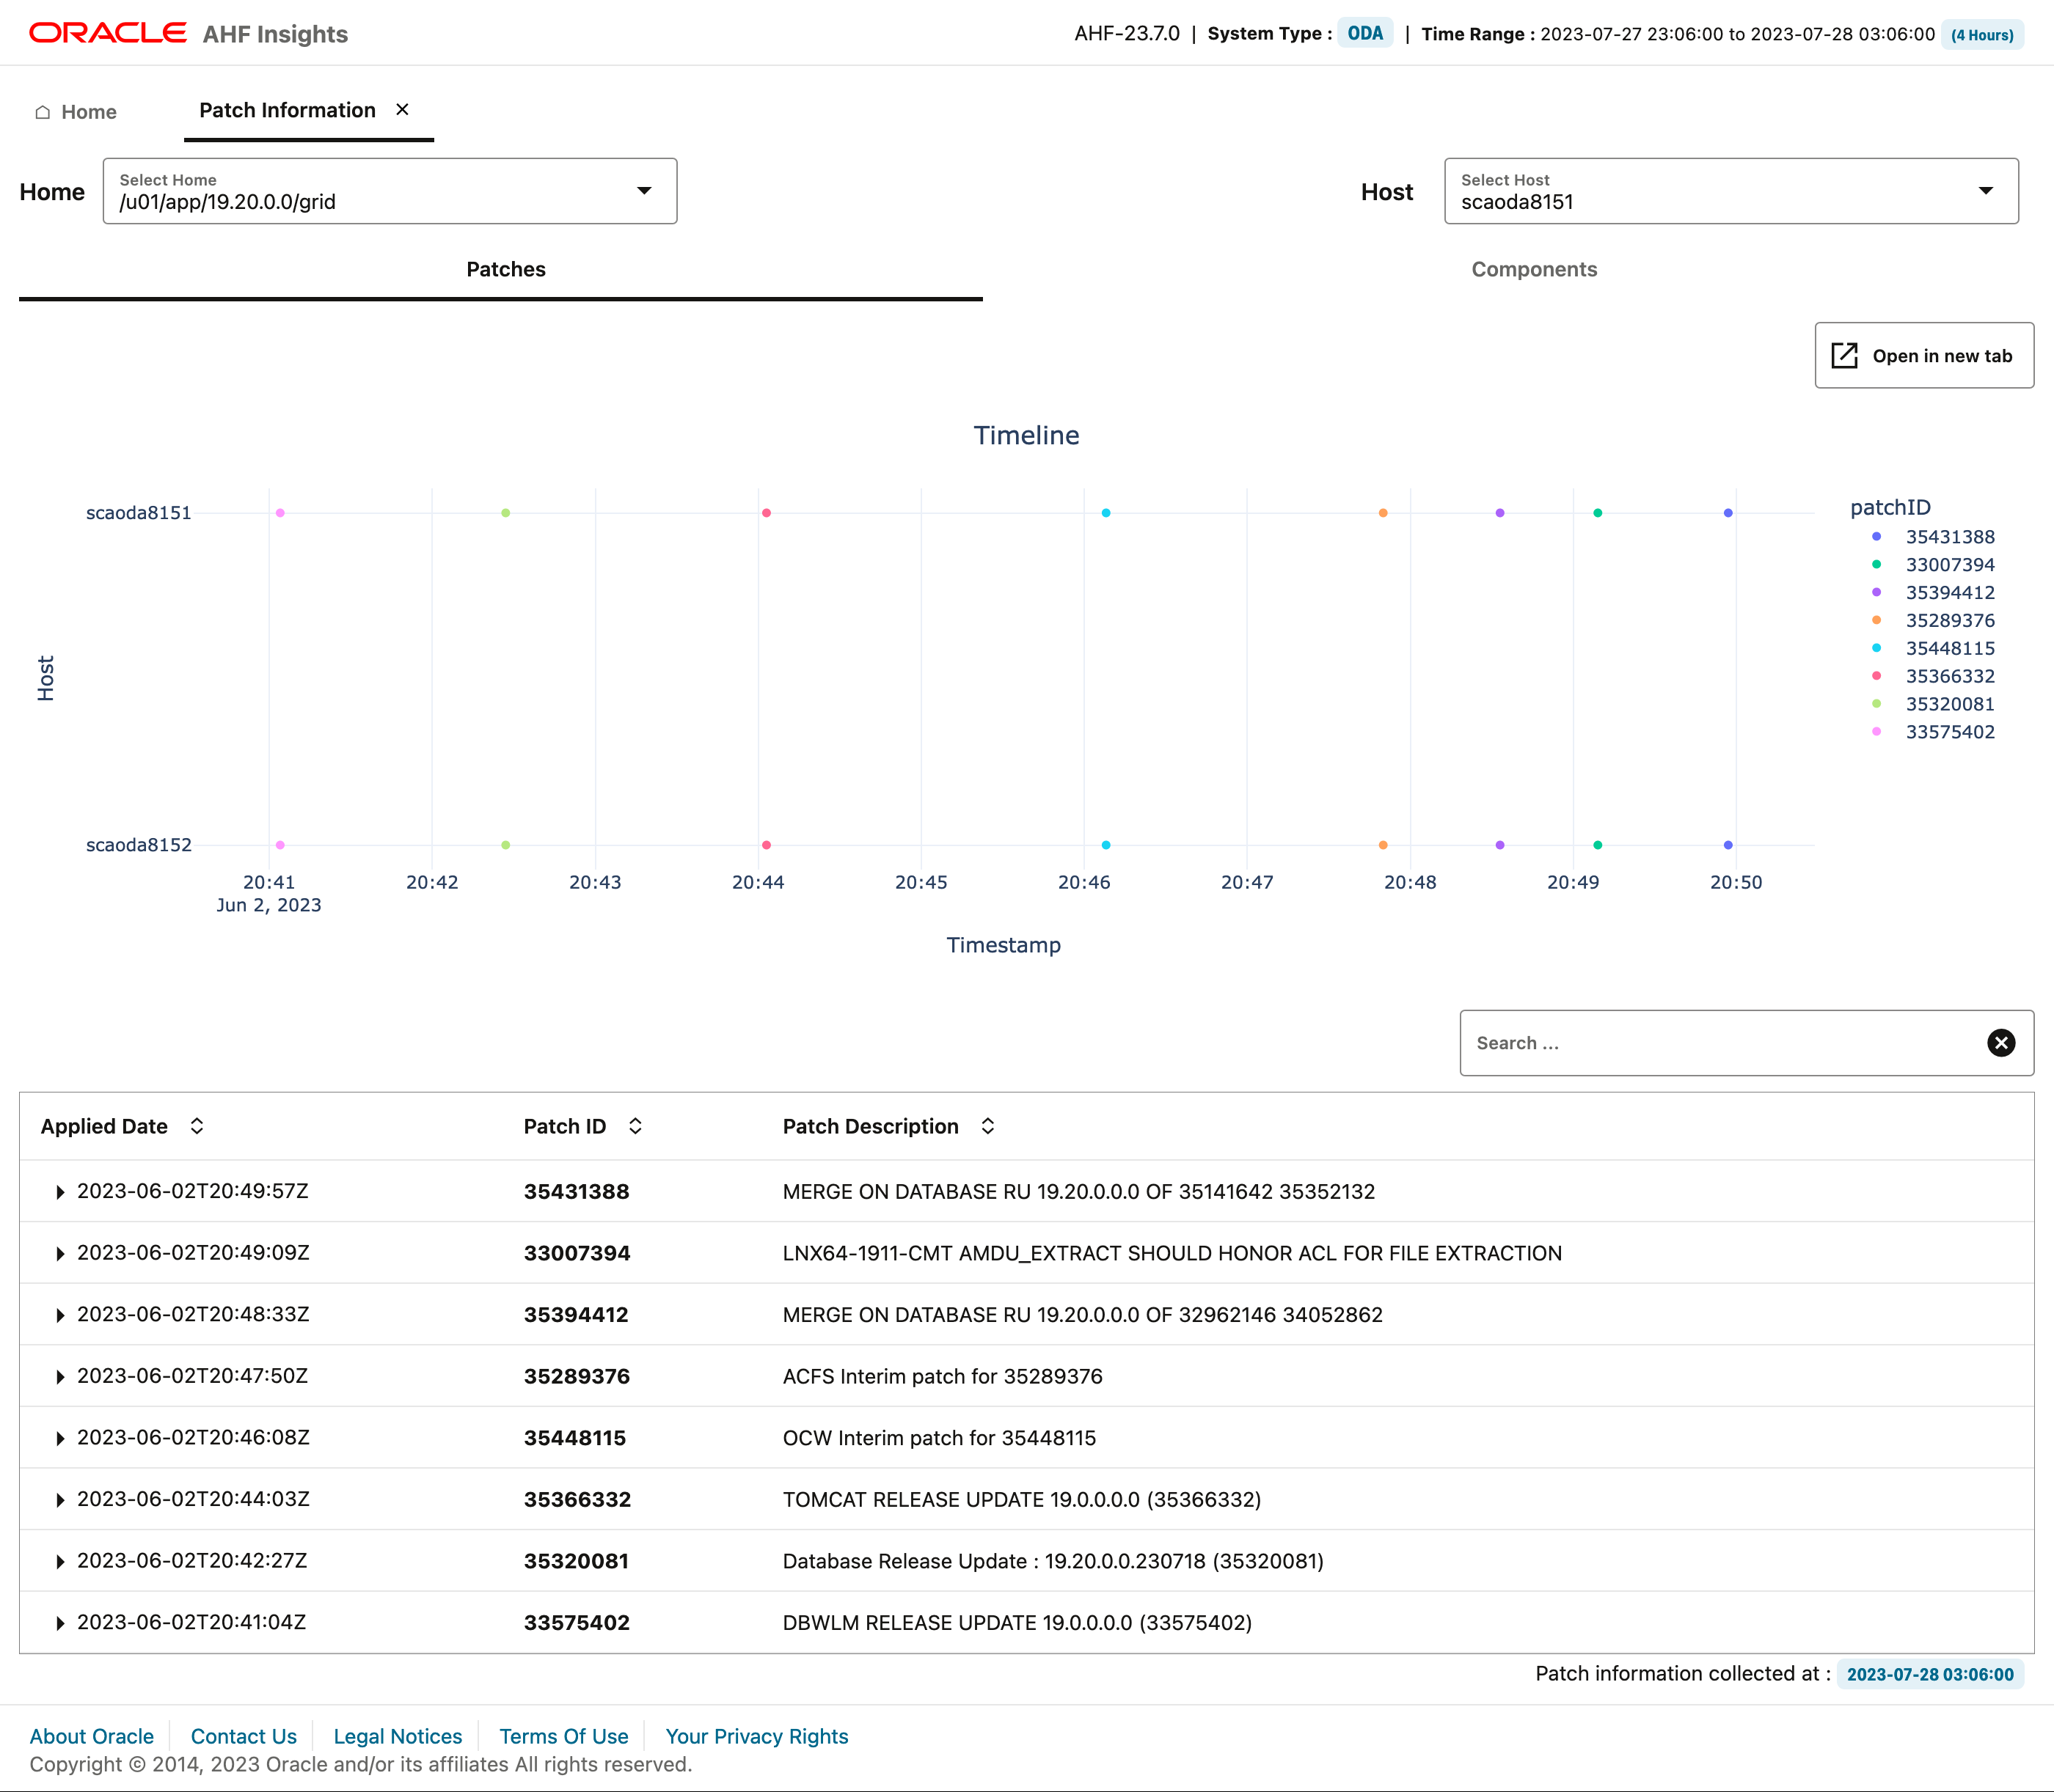Switch to the Patches sub-tab
This screenshot has height=1792, width=2054.
click(x=505, y=269)
